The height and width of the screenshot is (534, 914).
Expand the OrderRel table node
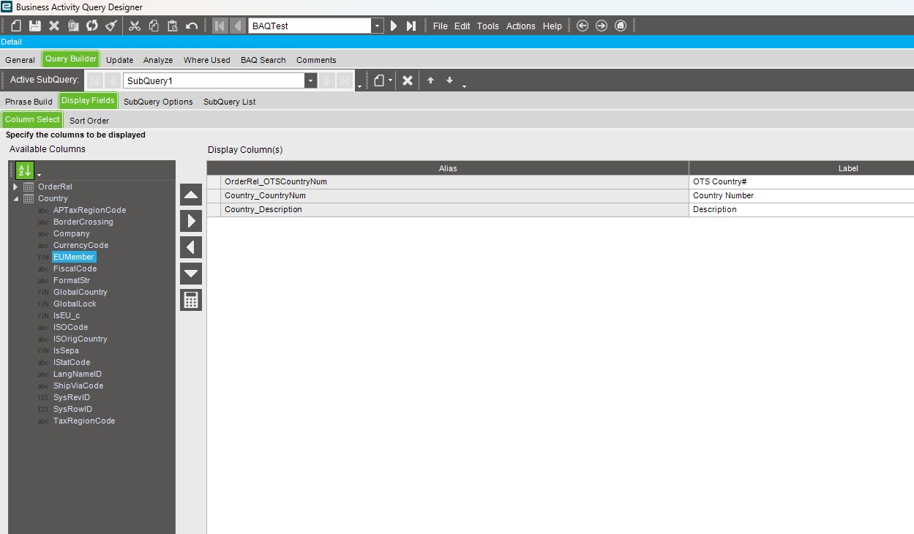tap(15, 187)
